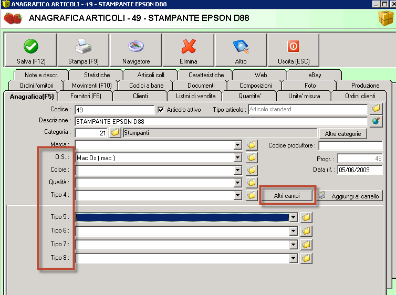Expand the Tipo 4 dropdown
Screen dimensions: 396x295
point(237,195)
